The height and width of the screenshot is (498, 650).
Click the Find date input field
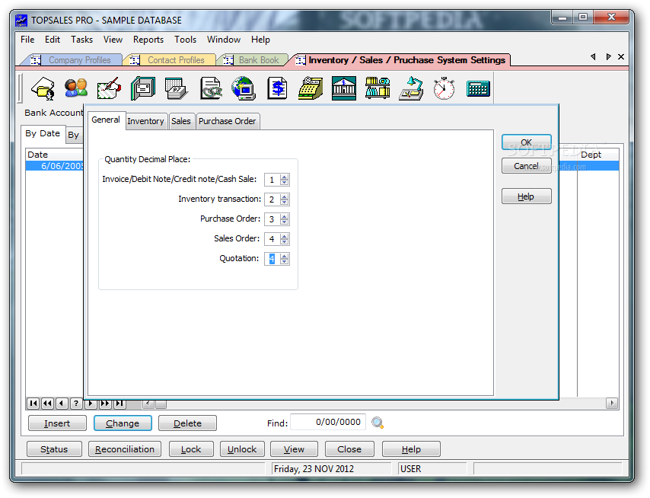click(x=328, y=423)
